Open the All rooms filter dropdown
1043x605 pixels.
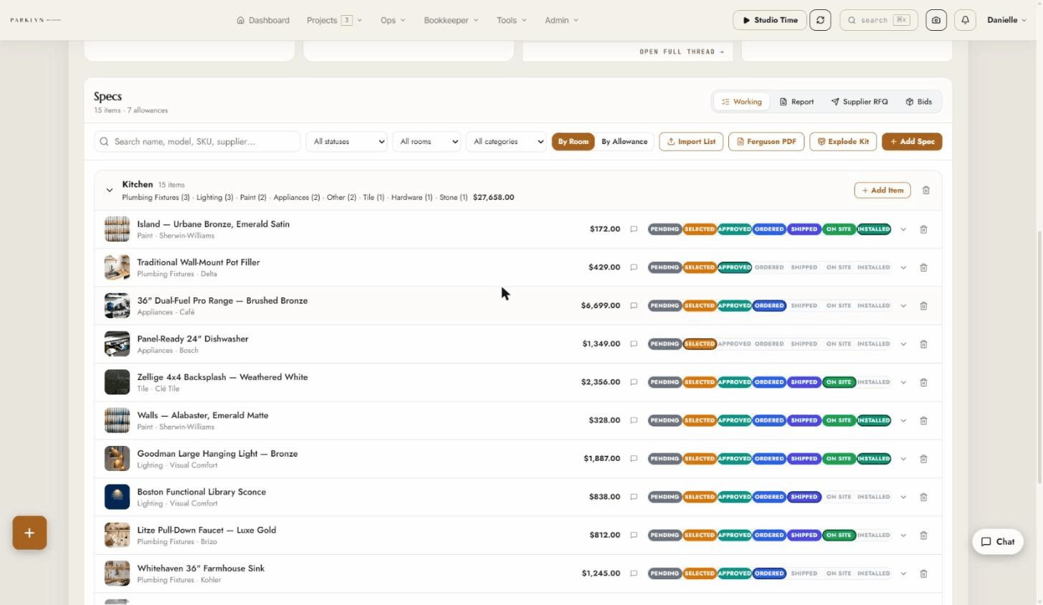(x=427, y=141)
